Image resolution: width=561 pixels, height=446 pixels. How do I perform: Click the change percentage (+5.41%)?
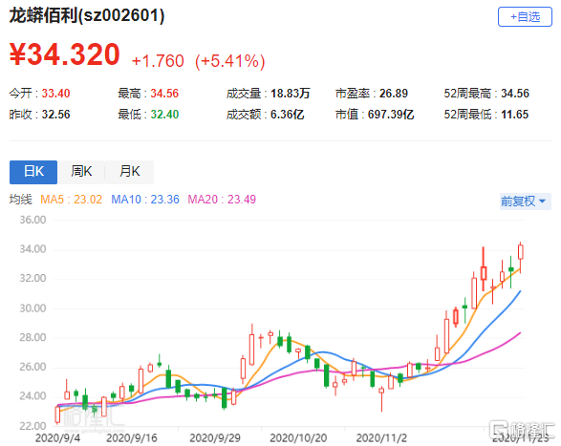[229, 61]
